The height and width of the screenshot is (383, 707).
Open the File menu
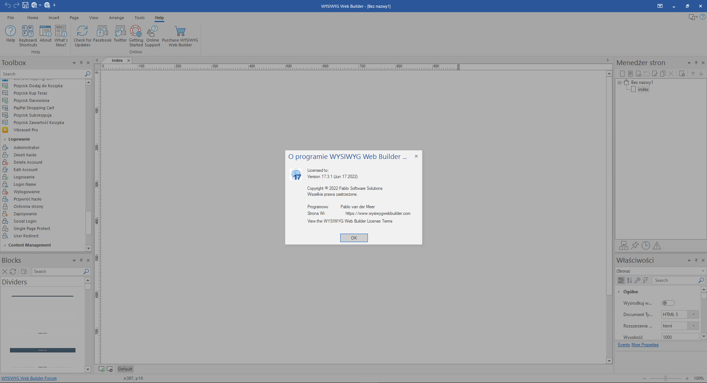11,18
